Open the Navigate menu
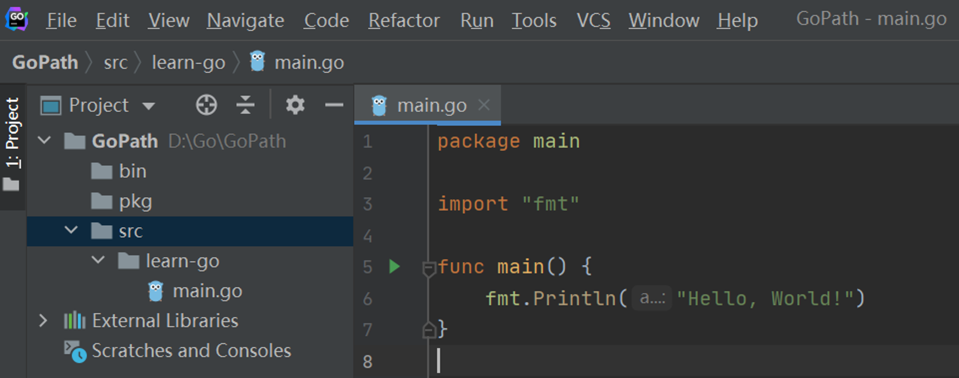959x378 pixels. point(246,21)
